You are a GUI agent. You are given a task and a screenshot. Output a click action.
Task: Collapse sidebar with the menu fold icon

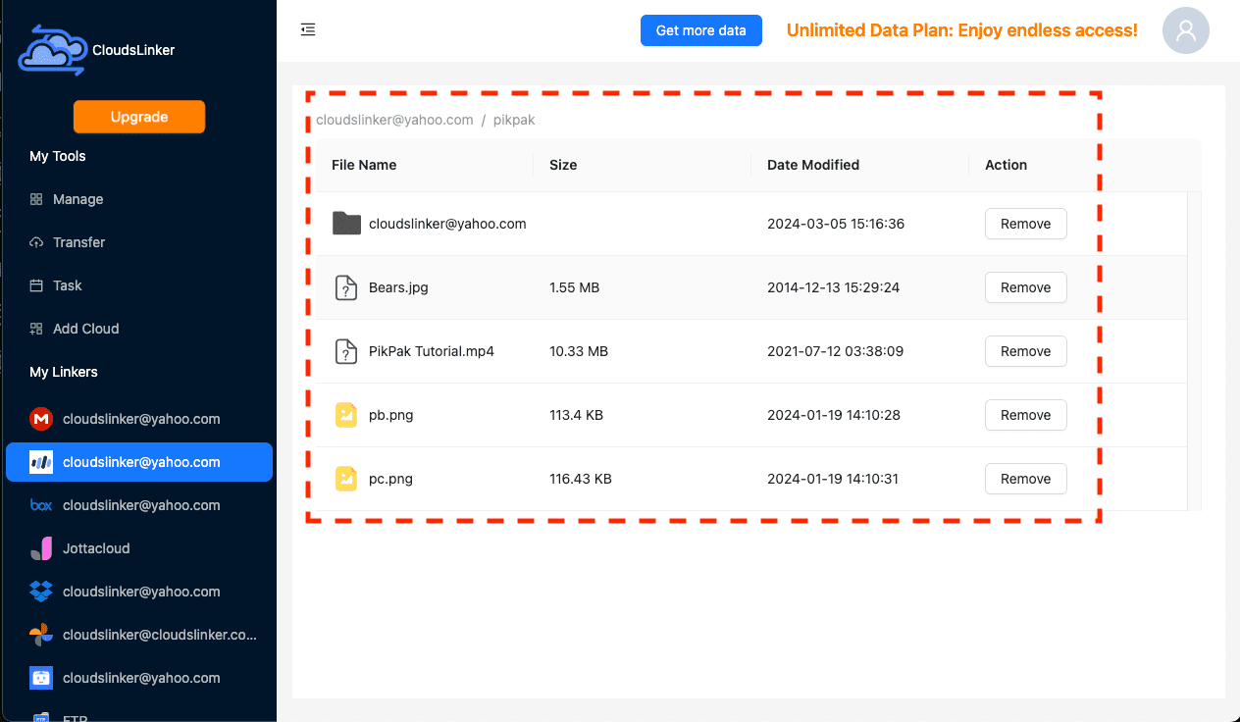point(308,29)
